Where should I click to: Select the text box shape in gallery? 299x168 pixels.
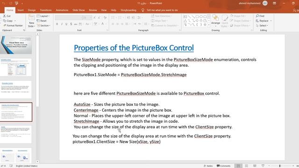(185, 17)
